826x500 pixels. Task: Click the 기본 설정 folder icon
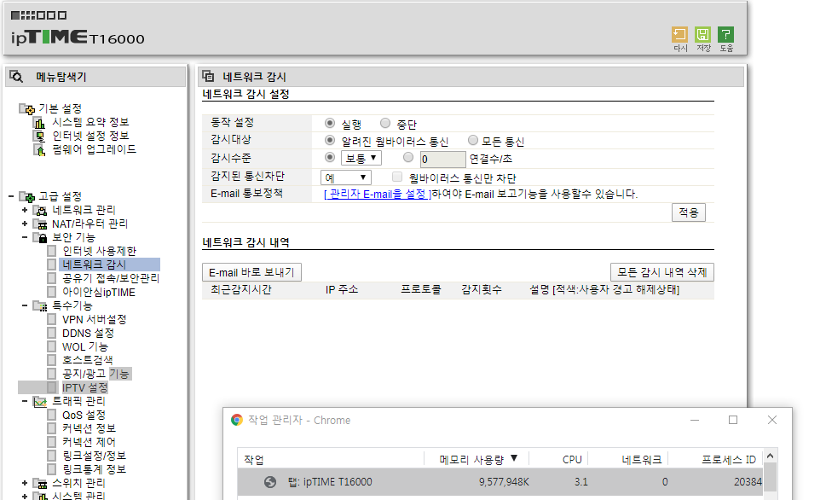click(27, 108)
